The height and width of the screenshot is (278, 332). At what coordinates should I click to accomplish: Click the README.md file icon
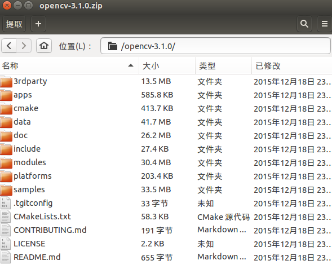coord(6,258)
